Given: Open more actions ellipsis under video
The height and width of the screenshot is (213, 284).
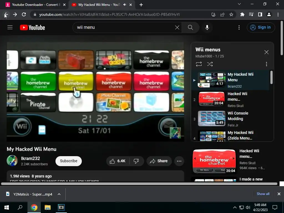Looking at the screenshot, I should tap(179, 161).
